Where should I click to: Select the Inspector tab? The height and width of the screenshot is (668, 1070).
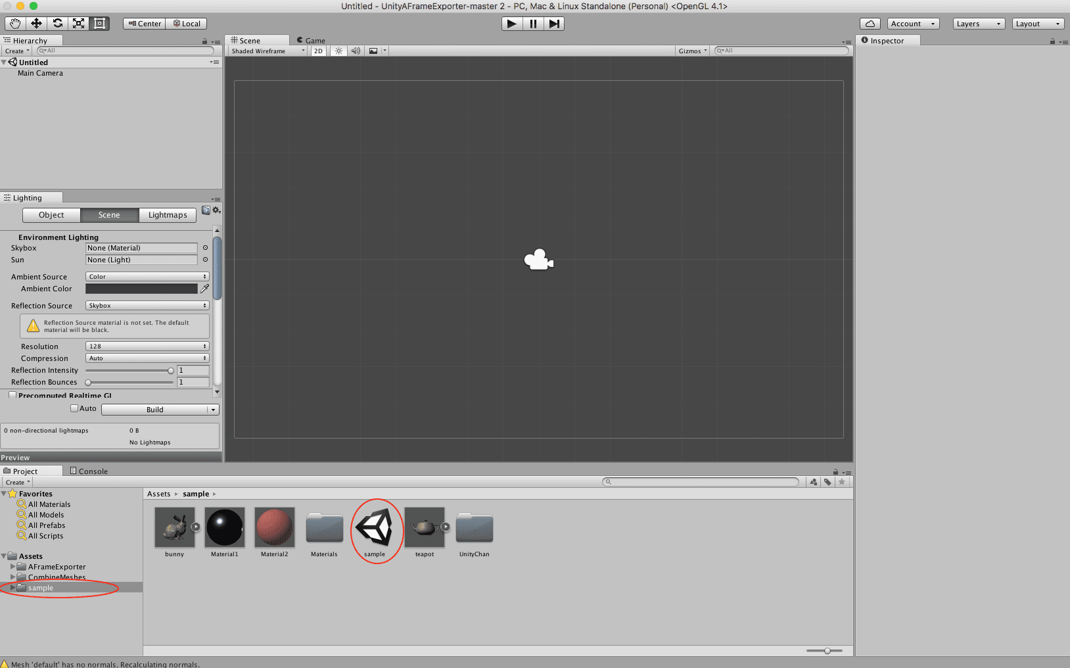tap(887, 41)
